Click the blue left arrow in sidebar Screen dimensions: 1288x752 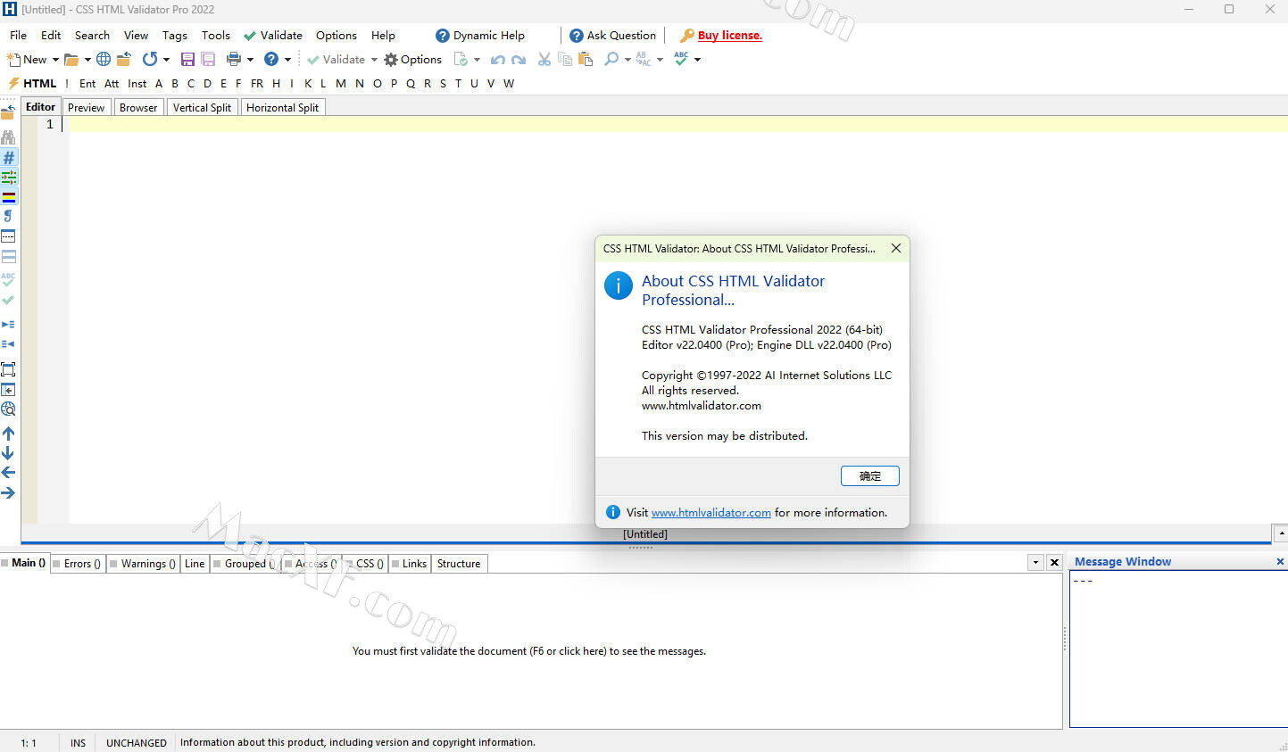(x=8, y=473)
